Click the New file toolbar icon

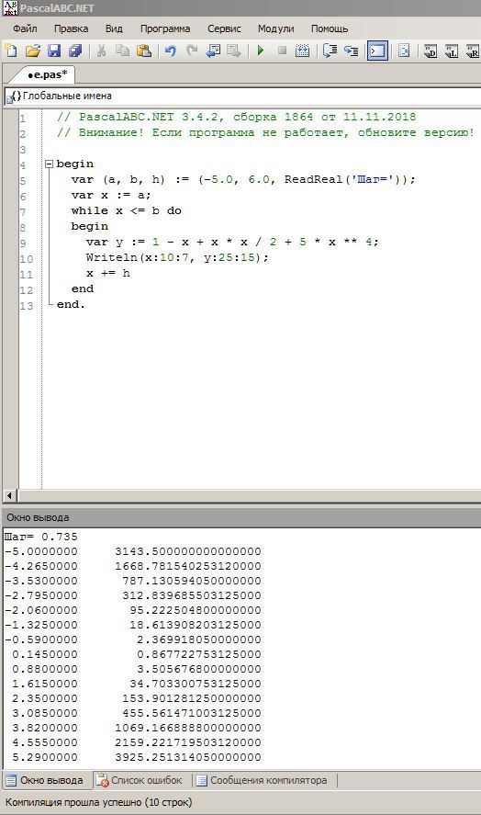pyautogui.click(x=11, y=51)
